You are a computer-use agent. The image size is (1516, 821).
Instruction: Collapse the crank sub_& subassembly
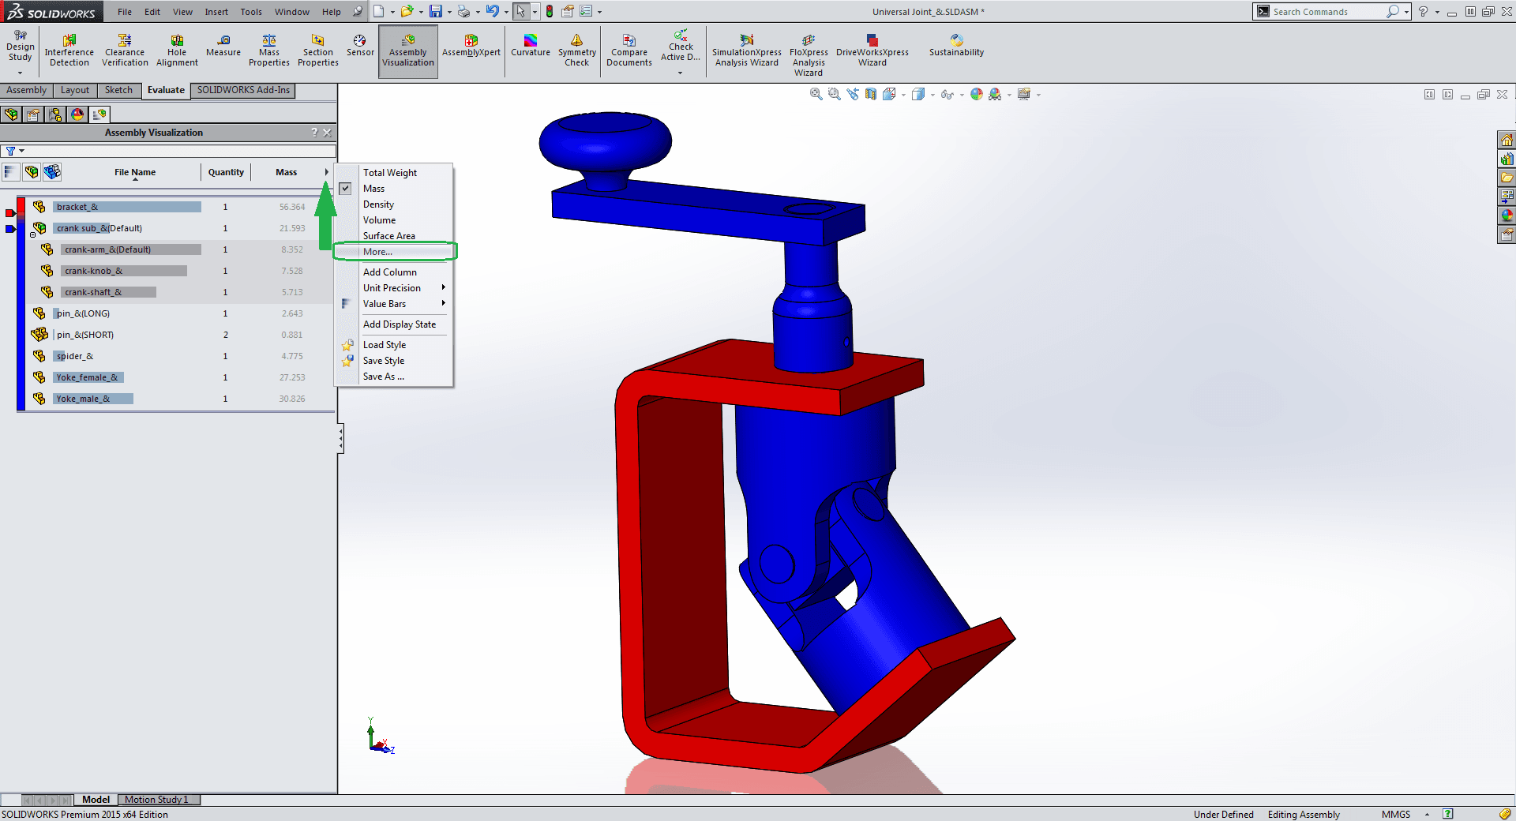point(32,234)
